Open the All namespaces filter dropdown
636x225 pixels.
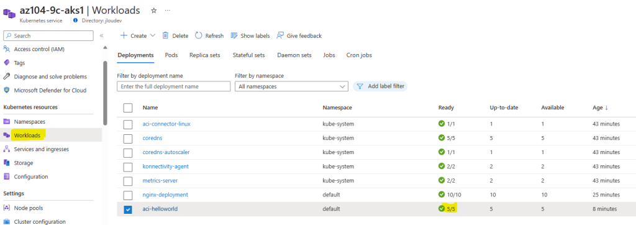pos(291,86)
